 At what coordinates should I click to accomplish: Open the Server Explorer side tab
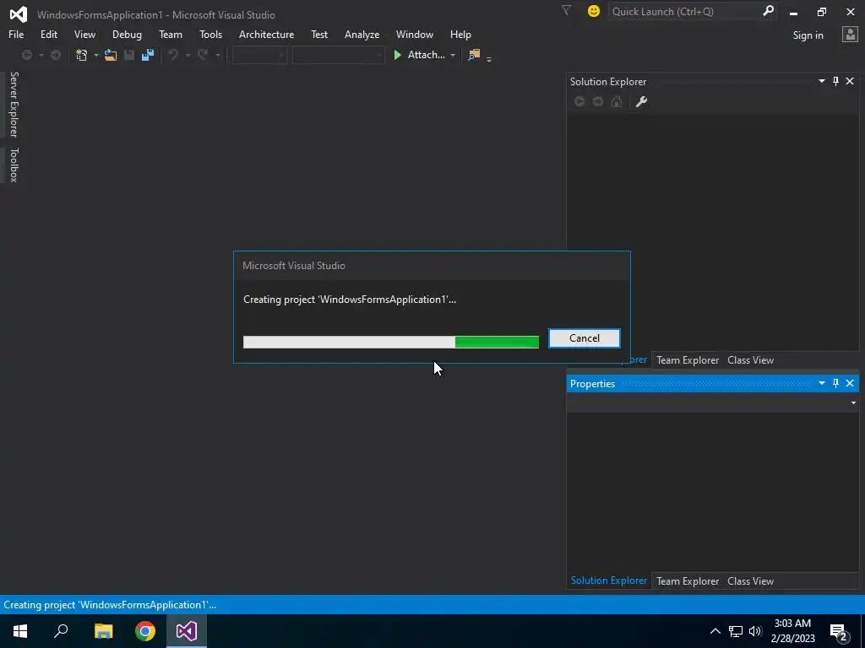tap(14, 104)
